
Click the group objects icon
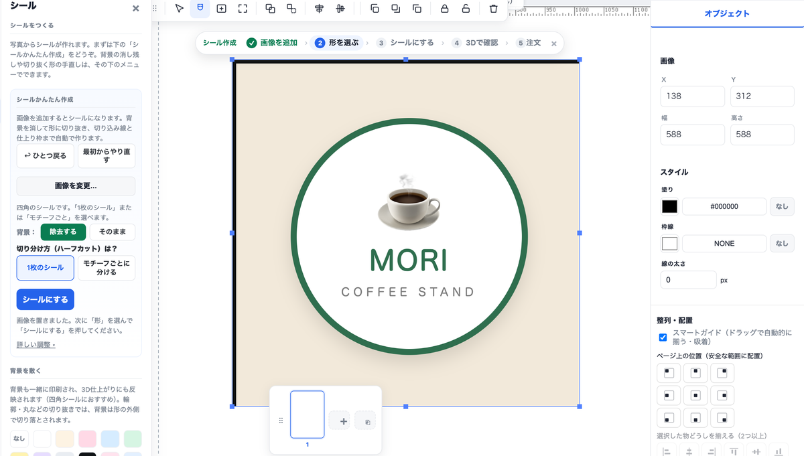(270, 9)
